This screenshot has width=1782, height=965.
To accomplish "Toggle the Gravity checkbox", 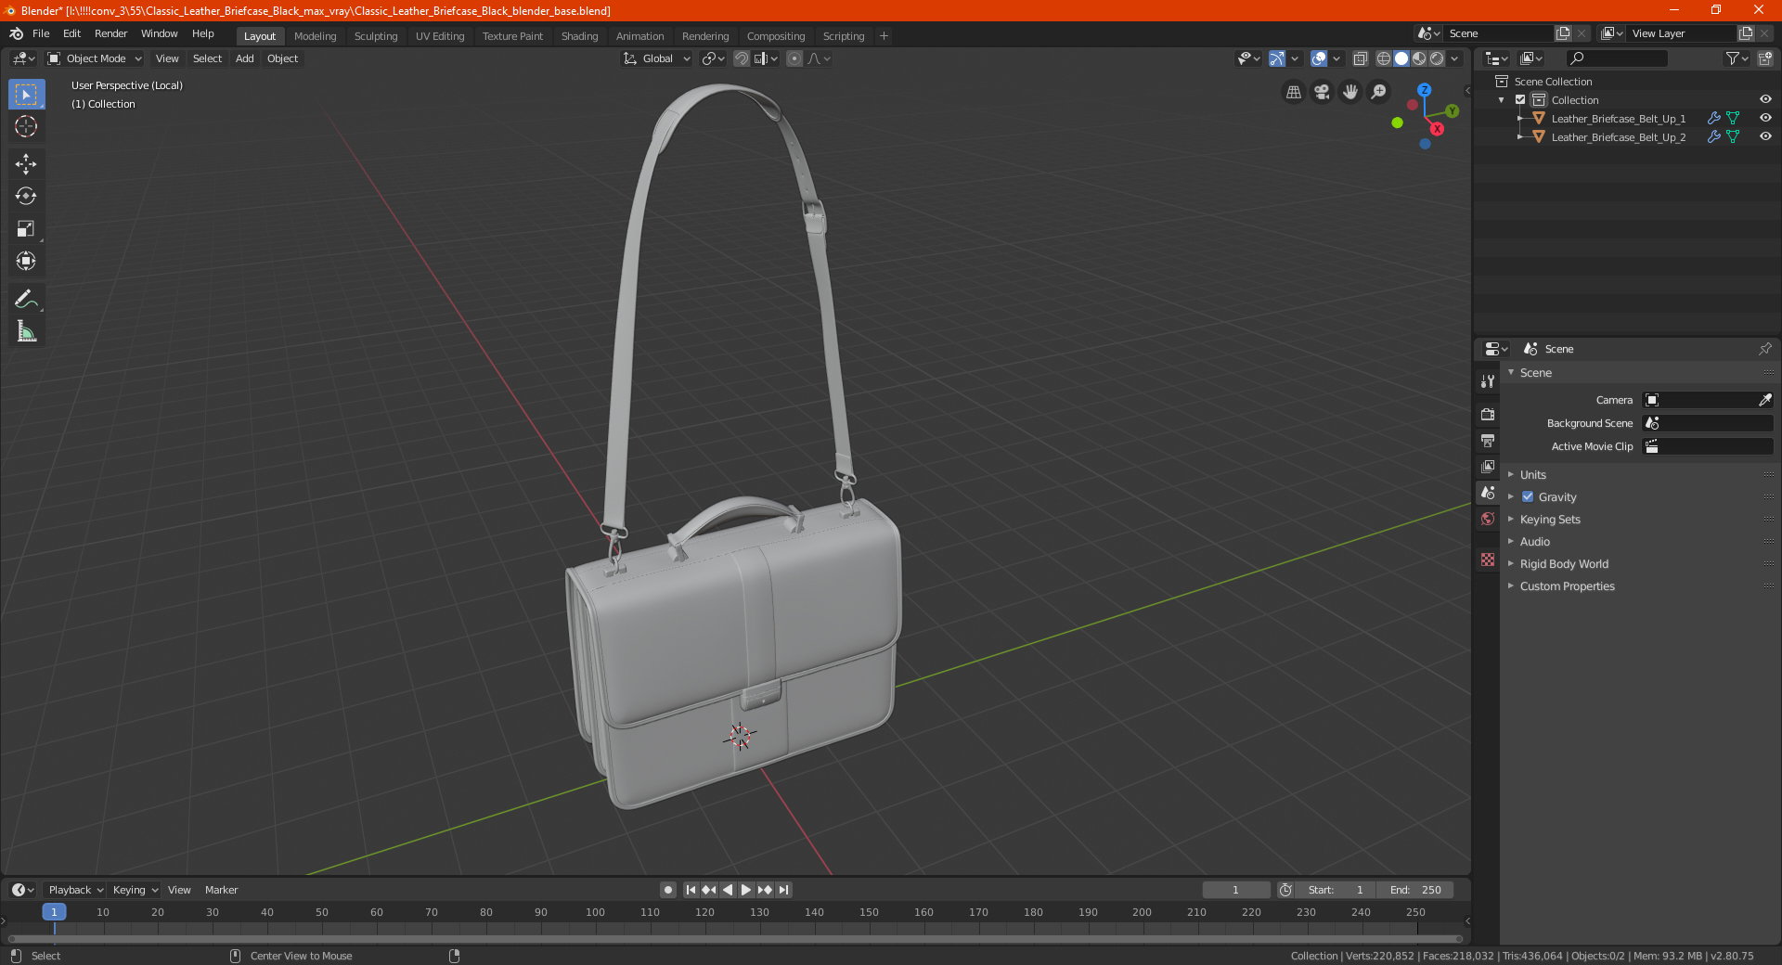I will pos(1528,497).
